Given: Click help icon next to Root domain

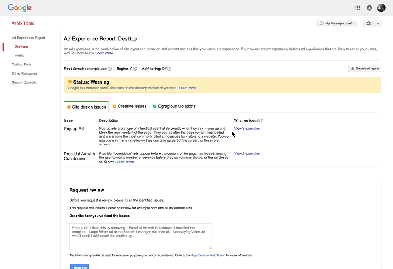Looking at the screenshot, I should click(x=110, y=69).
